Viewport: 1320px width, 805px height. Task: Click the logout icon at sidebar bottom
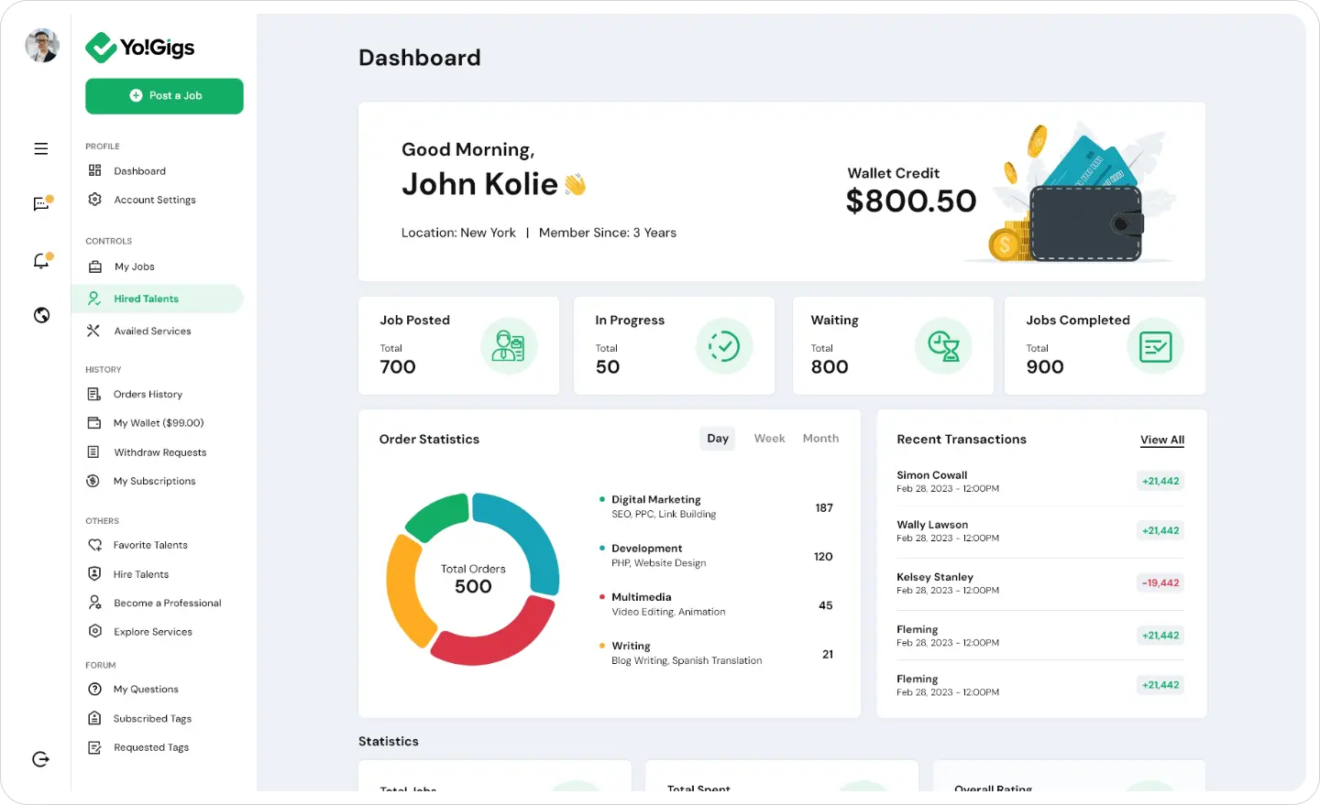[40, 758]
